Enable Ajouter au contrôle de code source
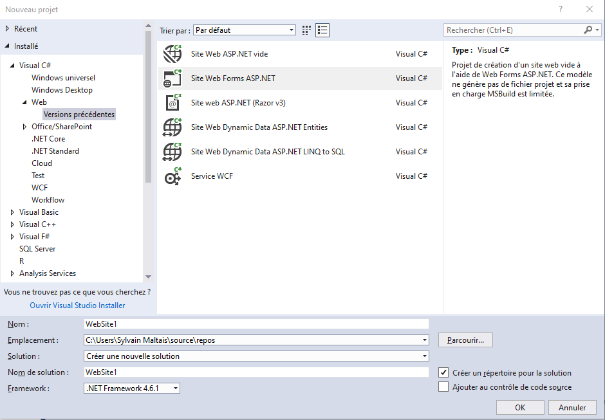The width and height of the screenshot is (605, 420). click(443, 387)
